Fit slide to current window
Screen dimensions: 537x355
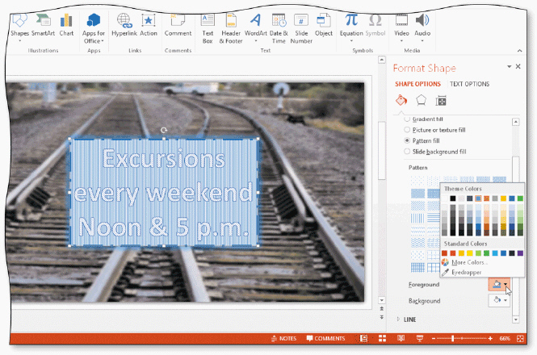pos(520,339)
